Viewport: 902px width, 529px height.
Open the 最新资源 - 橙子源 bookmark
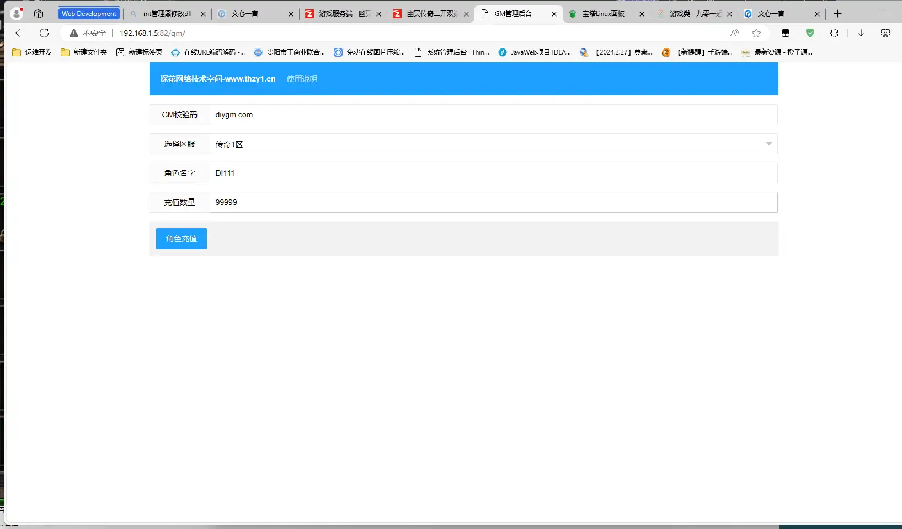(x=777, y=52)
